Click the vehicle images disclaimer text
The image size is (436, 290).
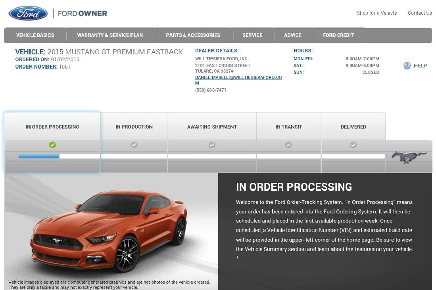(x=109, y=285)
